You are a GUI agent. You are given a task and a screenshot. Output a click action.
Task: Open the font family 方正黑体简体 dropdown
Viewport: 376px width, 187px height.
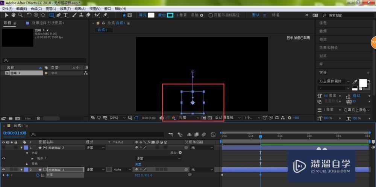(334, 81)
